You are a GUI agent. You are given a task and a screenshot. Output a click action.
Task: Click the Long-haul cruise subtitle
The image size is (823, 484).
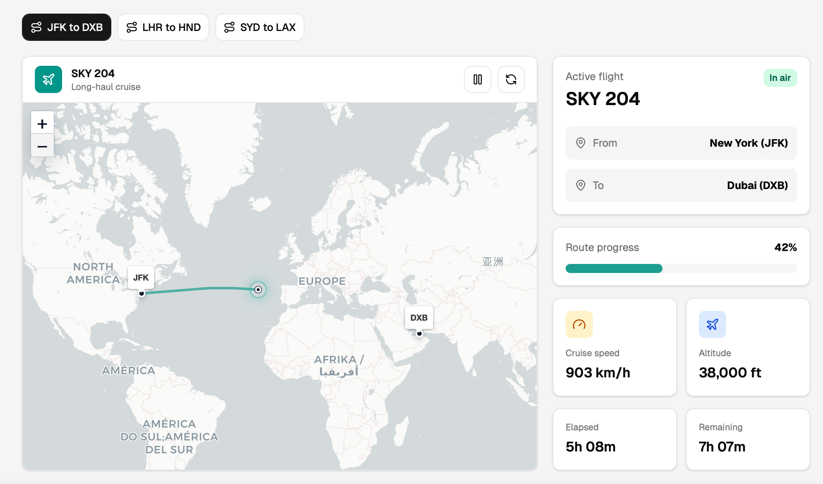[x=106, y=87]
